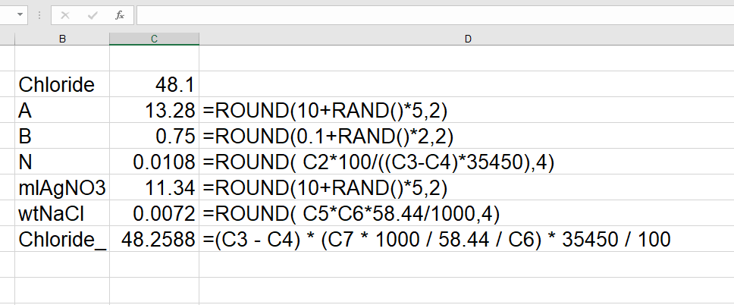Screen dimensions: 734x305
Task: Select the mlAgNO3 label cell
Action: pos(62,187)
